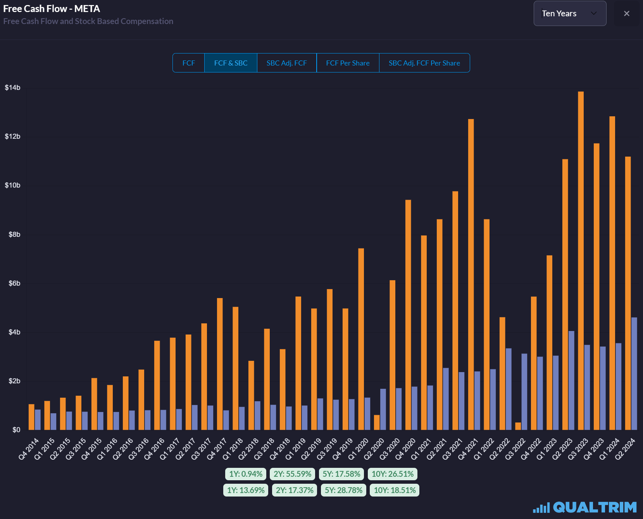Click the orange Q4 2017 FCF bar
The height and width of the screenshot is (519, 643).
220,364
